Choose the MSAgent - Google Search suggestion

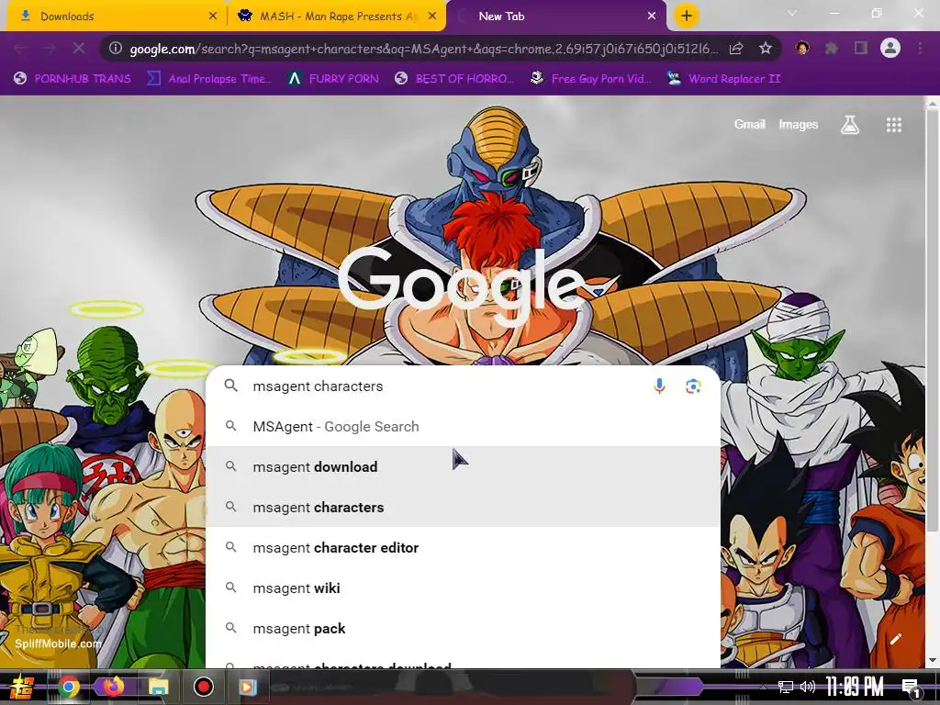(463, 426)
